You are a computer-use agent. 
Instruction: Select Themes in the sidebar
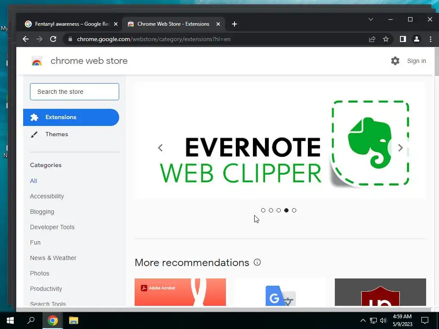57,134
